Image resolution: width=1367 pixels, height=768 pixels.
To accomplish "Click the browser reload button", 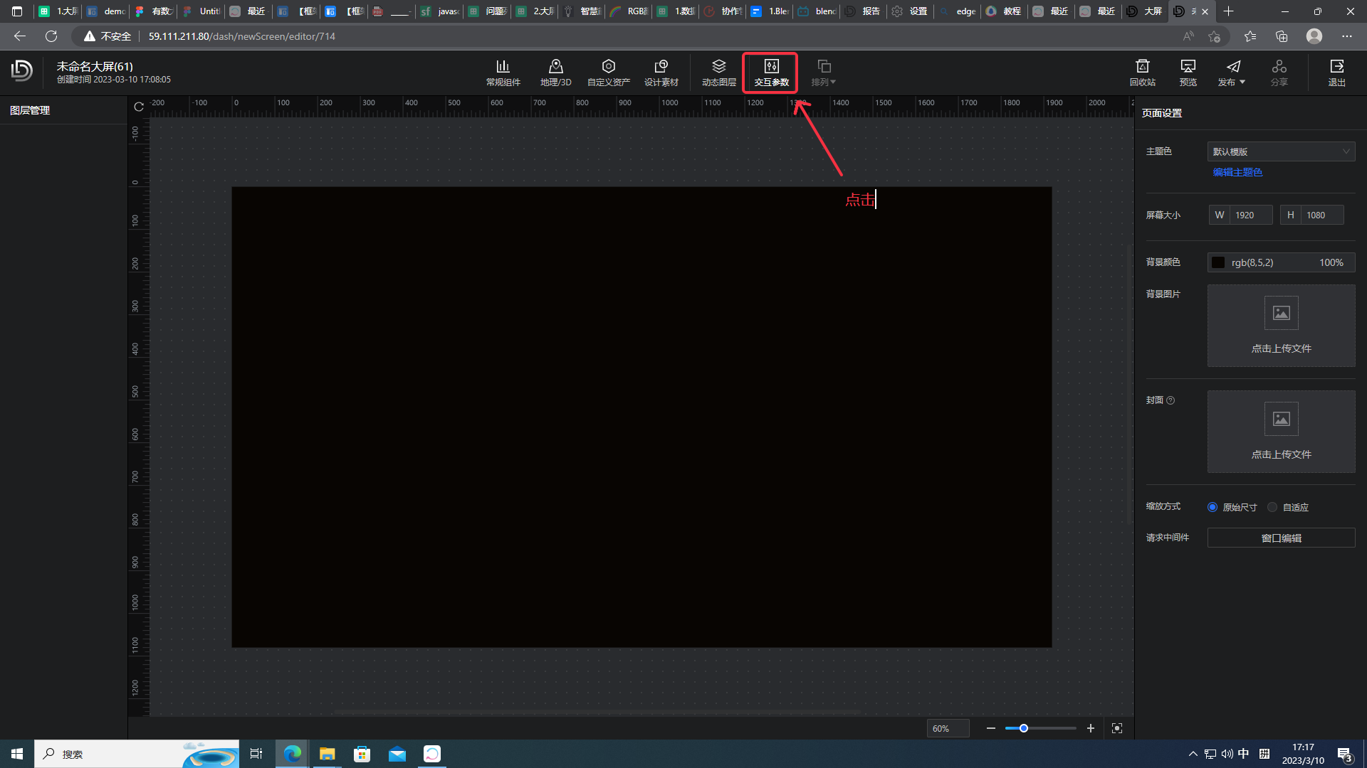I will 51,36.
